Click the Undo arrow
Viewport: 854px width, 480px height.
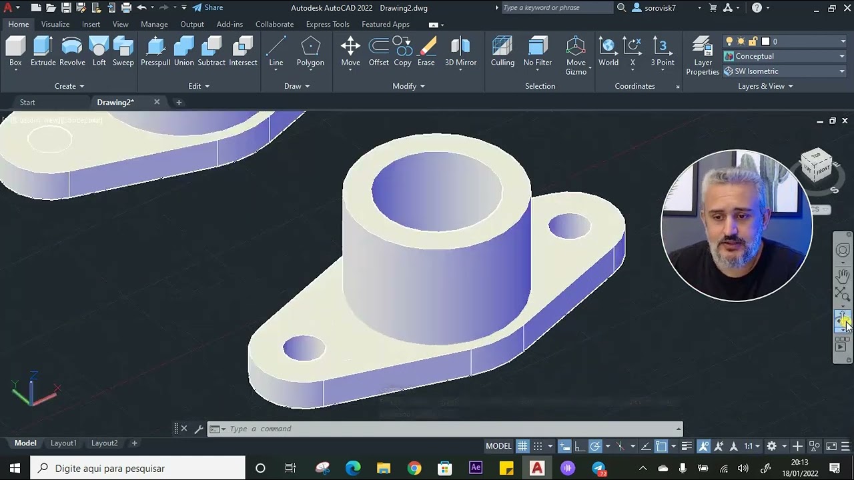[x=141, y=8]
